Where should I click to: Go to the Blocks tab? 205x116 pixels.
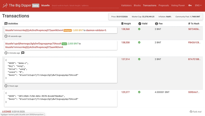[137, 5]
